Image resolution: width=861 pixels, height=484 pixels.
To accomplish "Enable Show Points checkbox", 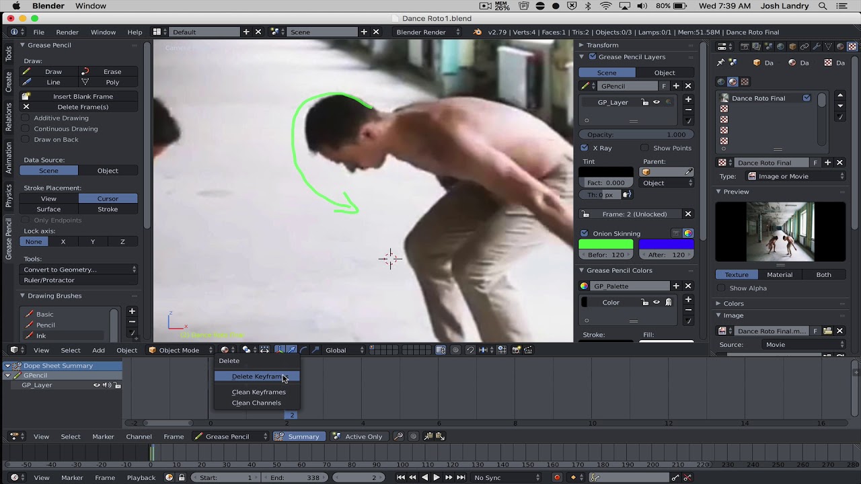I will pyautogui.click(x=644, y=148).
